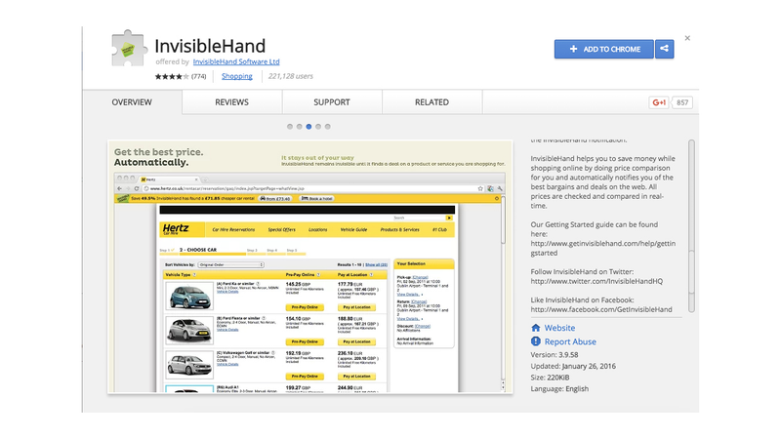Click the "Language: English" text
This screenshot has height=439, width=781.
559,388
